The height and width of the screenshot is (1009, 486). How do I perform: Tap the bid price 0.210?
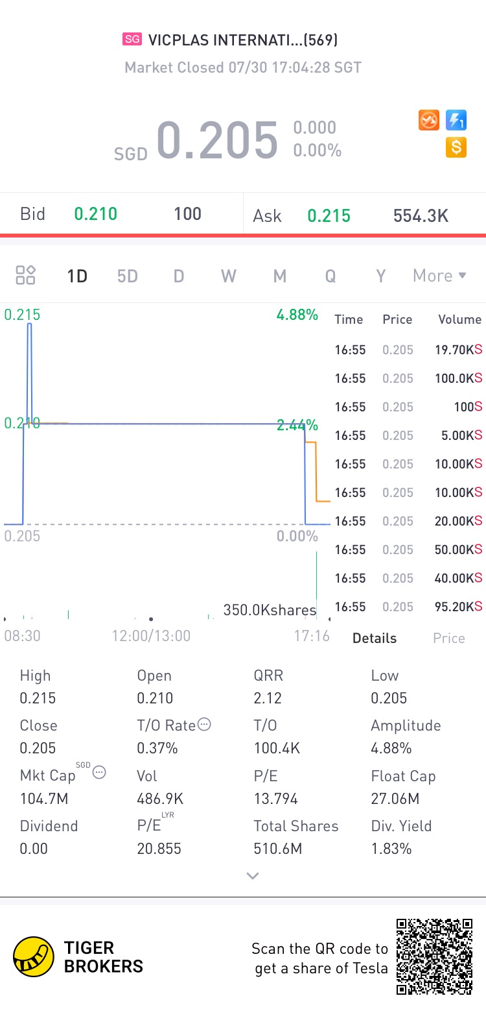(x=96, y=214)
